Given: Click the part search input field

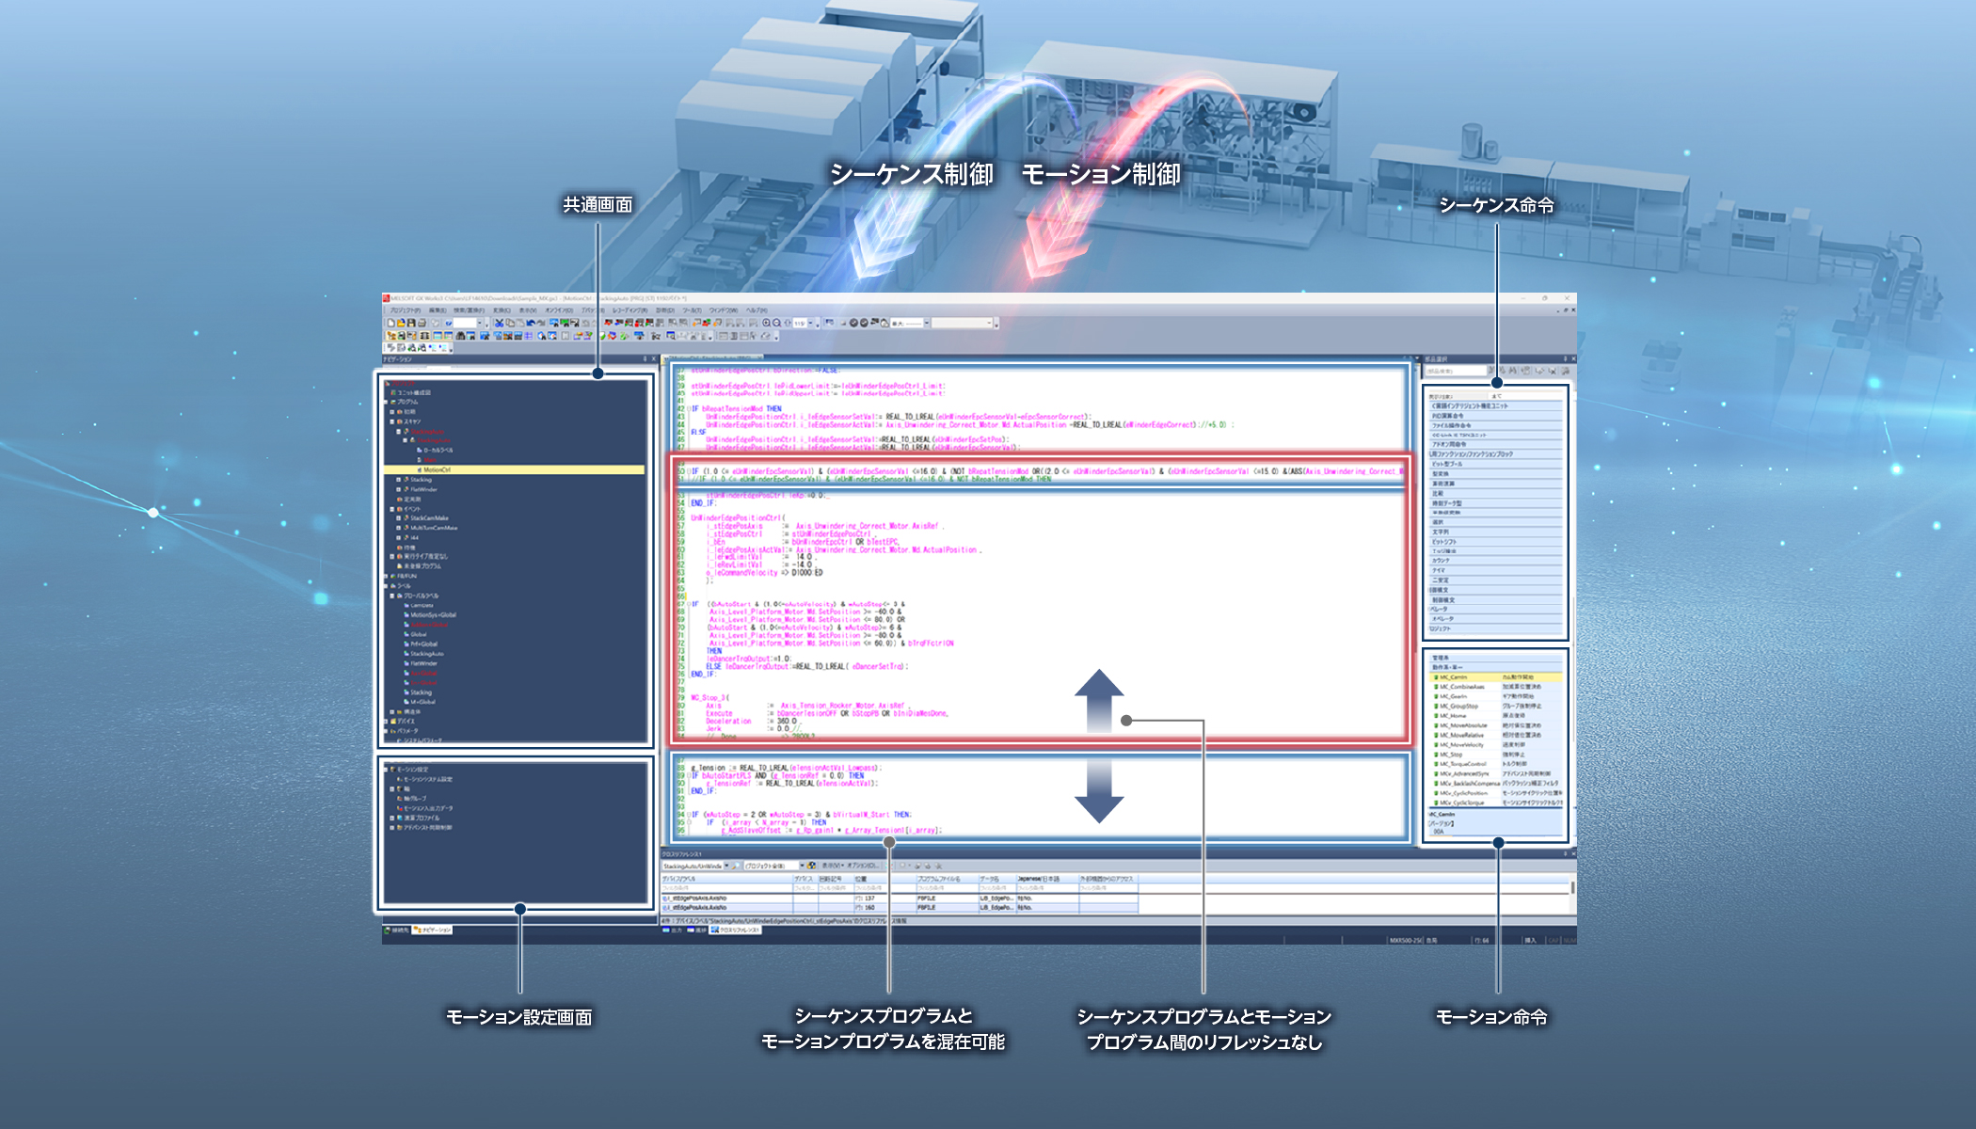Looking at the screenshot, I should coord(1457,371).
